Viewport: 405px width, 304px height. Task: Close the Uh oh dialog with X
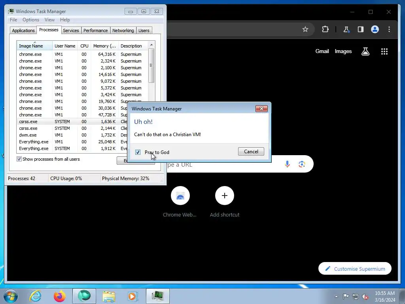coord(261,108)
